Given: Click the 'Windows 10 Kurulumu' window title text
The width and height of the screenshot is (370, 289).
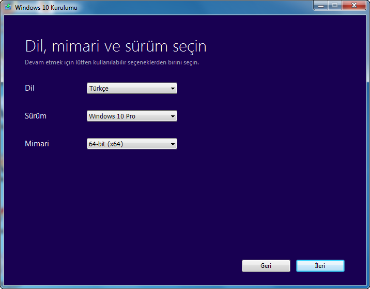Looking at the screenshot, I should [46, 8].
